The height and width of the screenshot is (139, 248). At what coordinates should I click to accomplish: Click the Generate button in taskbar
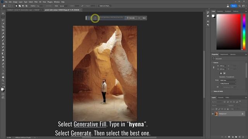point(131,18)
